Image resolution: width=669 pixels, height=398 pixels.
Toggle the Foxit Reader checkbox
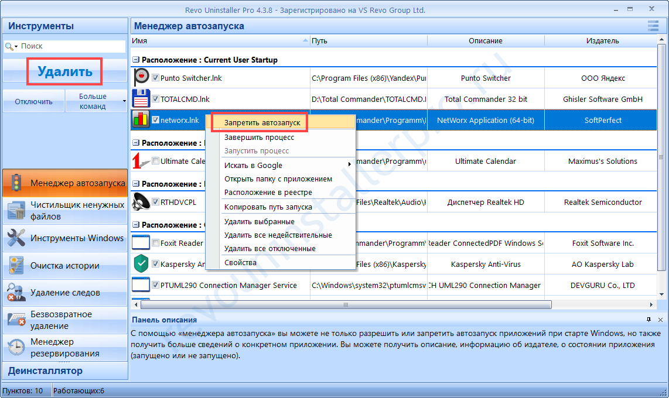156,242
